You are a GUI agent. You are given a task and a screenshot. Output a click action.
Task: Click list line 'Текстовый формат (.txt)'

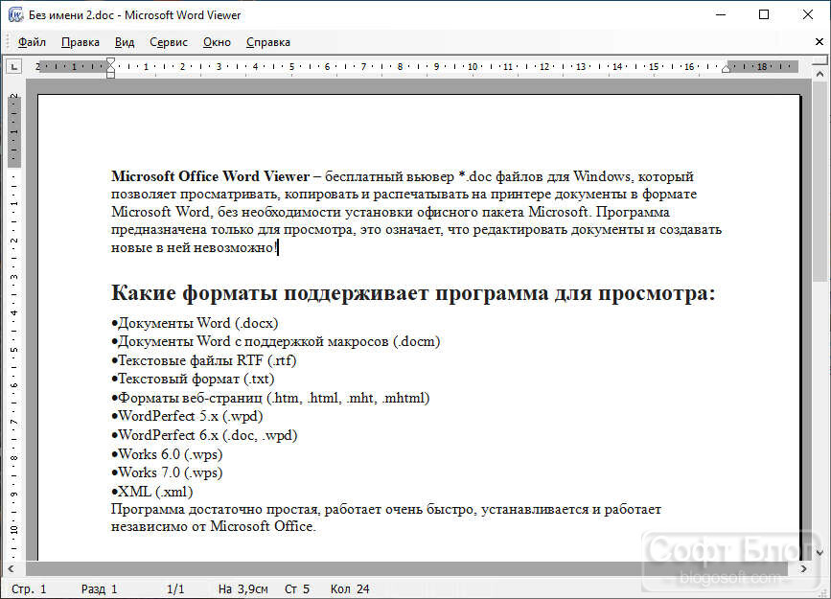pyautogui.click(x=193, y=379)
